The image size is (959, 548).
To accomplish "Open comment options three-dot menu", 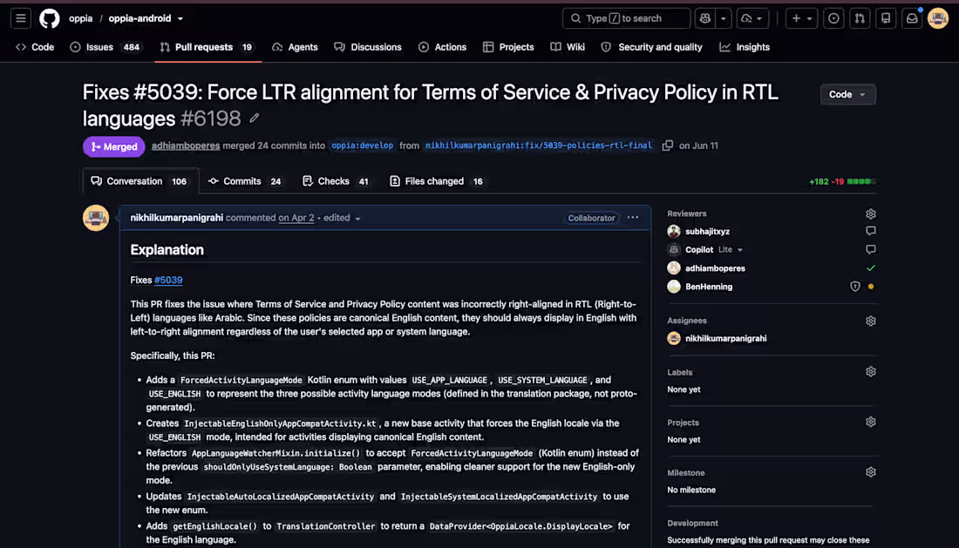I will tap(632, 218).
